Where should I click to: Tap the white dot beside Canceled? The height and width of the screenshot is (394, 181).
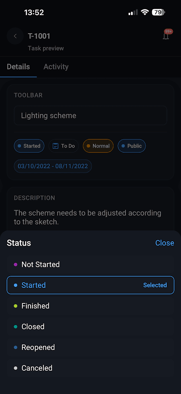coord(15,368)
